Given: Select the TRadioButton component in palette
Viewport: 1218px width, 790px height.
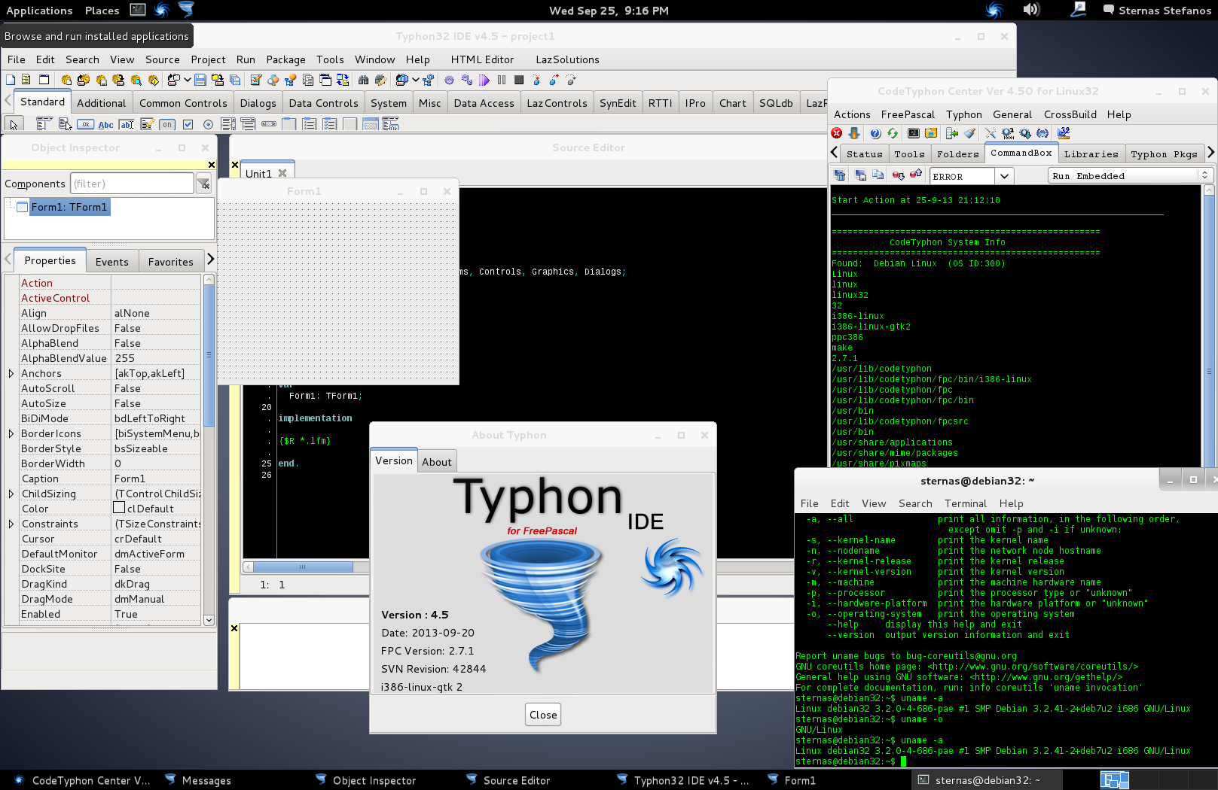Looking at the screenshot, I should point(209,124).
